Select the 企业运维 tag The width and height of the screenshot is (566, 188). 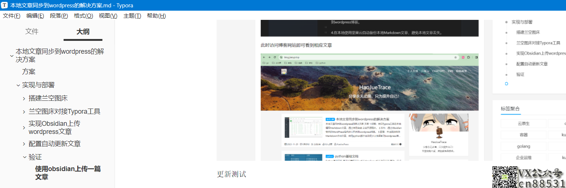(x=523, y=157)
